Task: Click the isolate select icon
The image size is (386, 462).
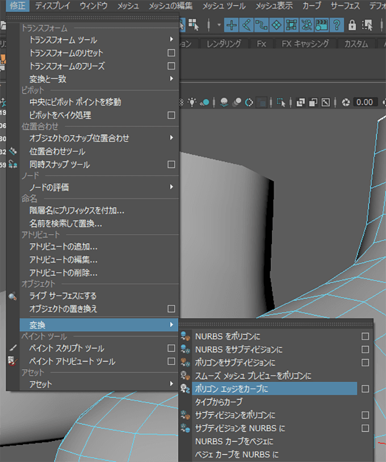Action: [x=281, y=102]
